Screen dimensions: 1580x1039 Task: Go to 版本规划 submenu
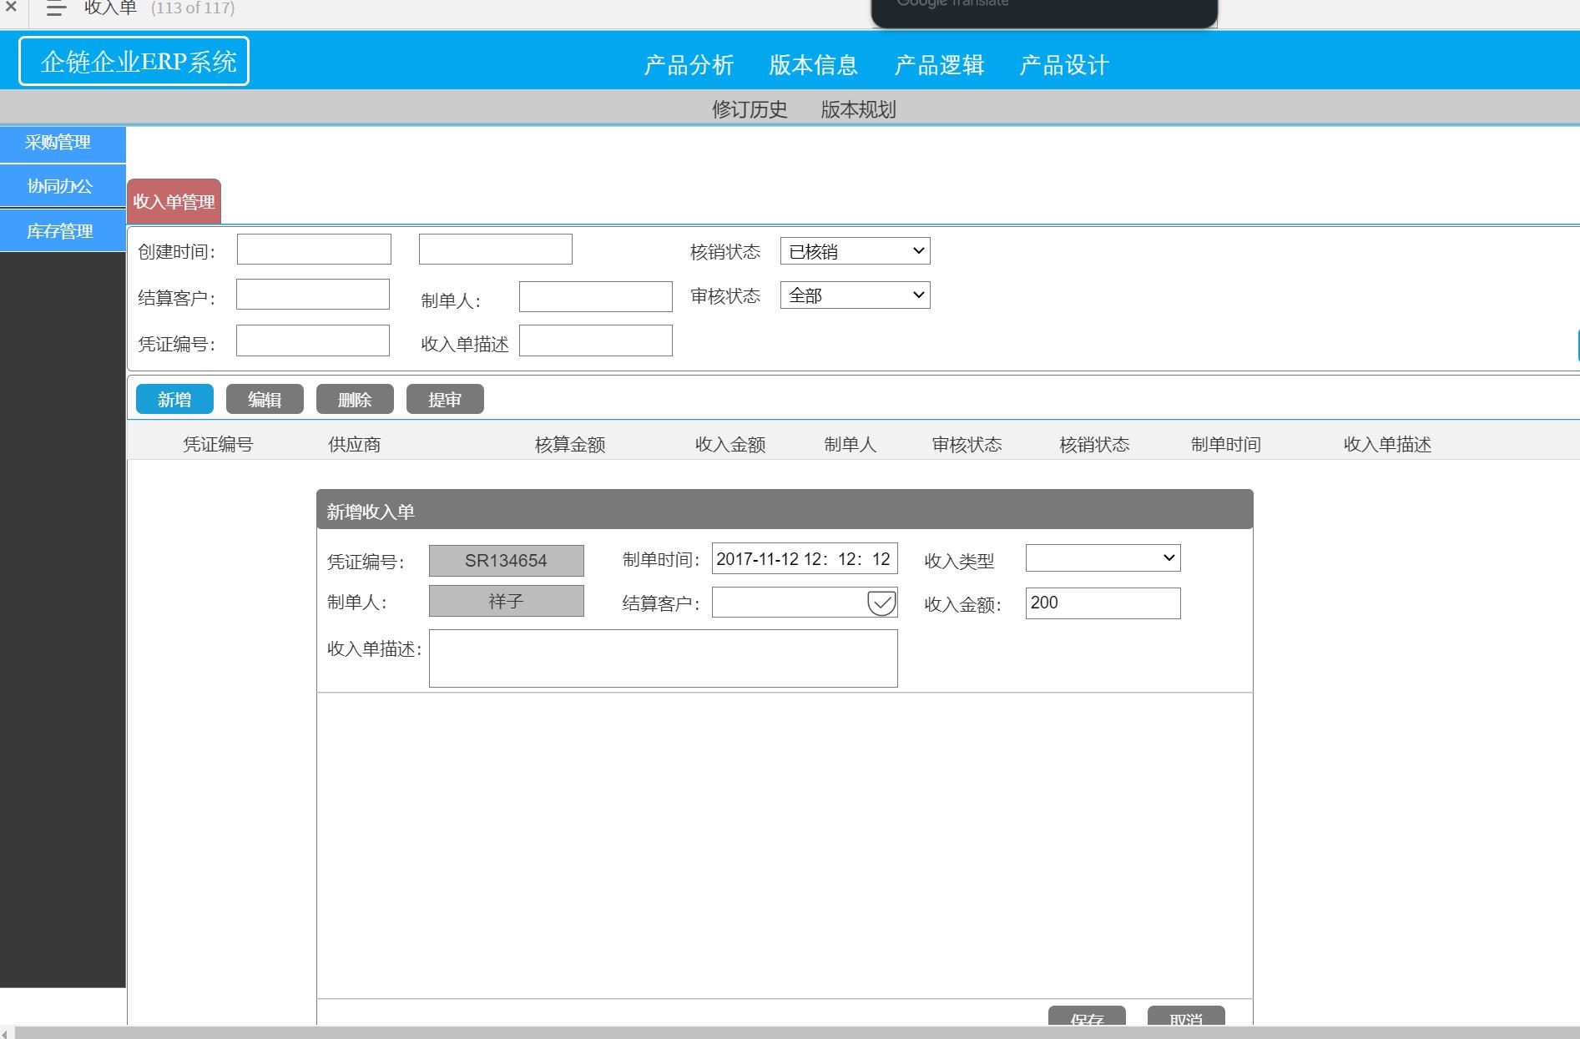point(858,109)
